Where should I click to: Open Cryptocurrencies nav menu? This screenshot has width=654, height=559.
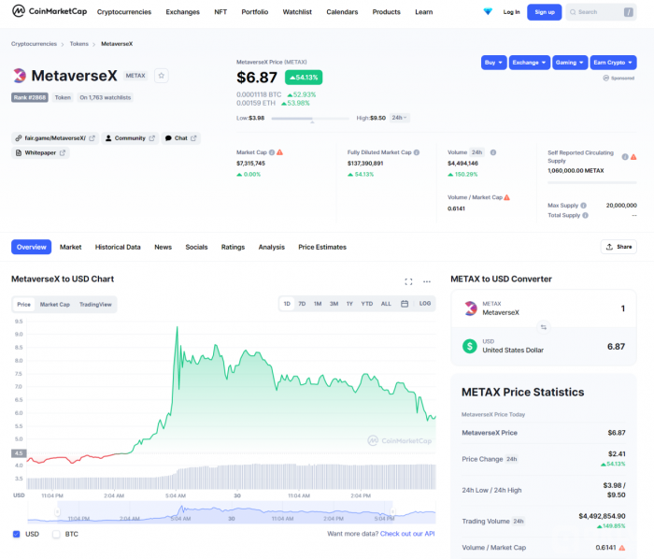click(124, 12)
